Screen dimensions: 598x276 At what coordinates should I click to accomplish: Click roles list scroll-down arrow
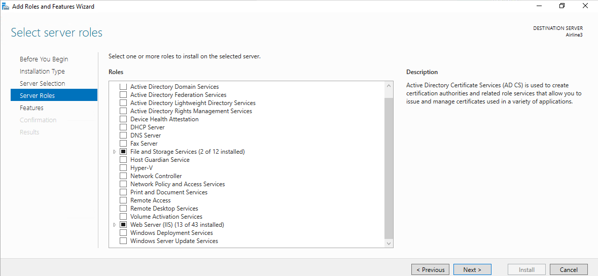(x=389, y=243)
